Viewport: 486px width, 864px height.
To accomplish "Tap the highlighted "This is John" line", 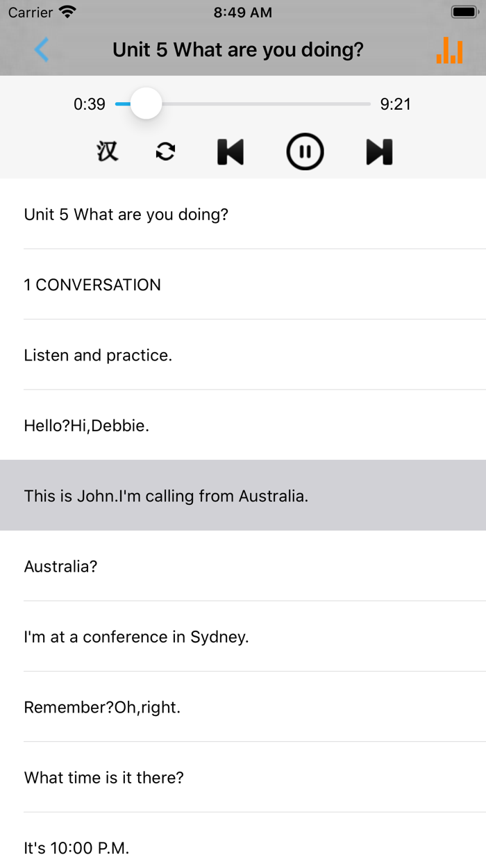I will 166,496.
